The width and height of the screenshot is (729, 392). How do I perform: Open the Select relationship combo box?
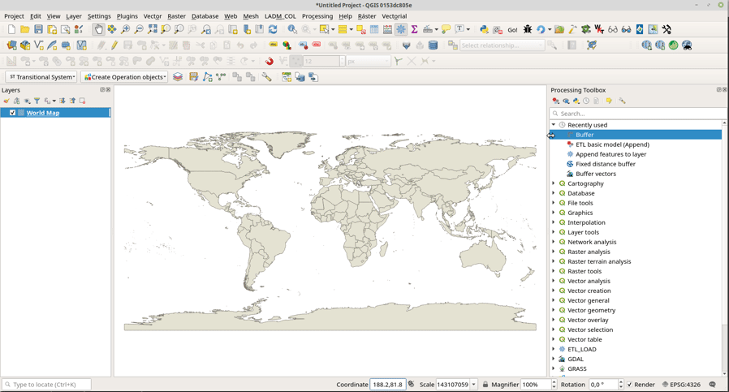pos(503,45)
